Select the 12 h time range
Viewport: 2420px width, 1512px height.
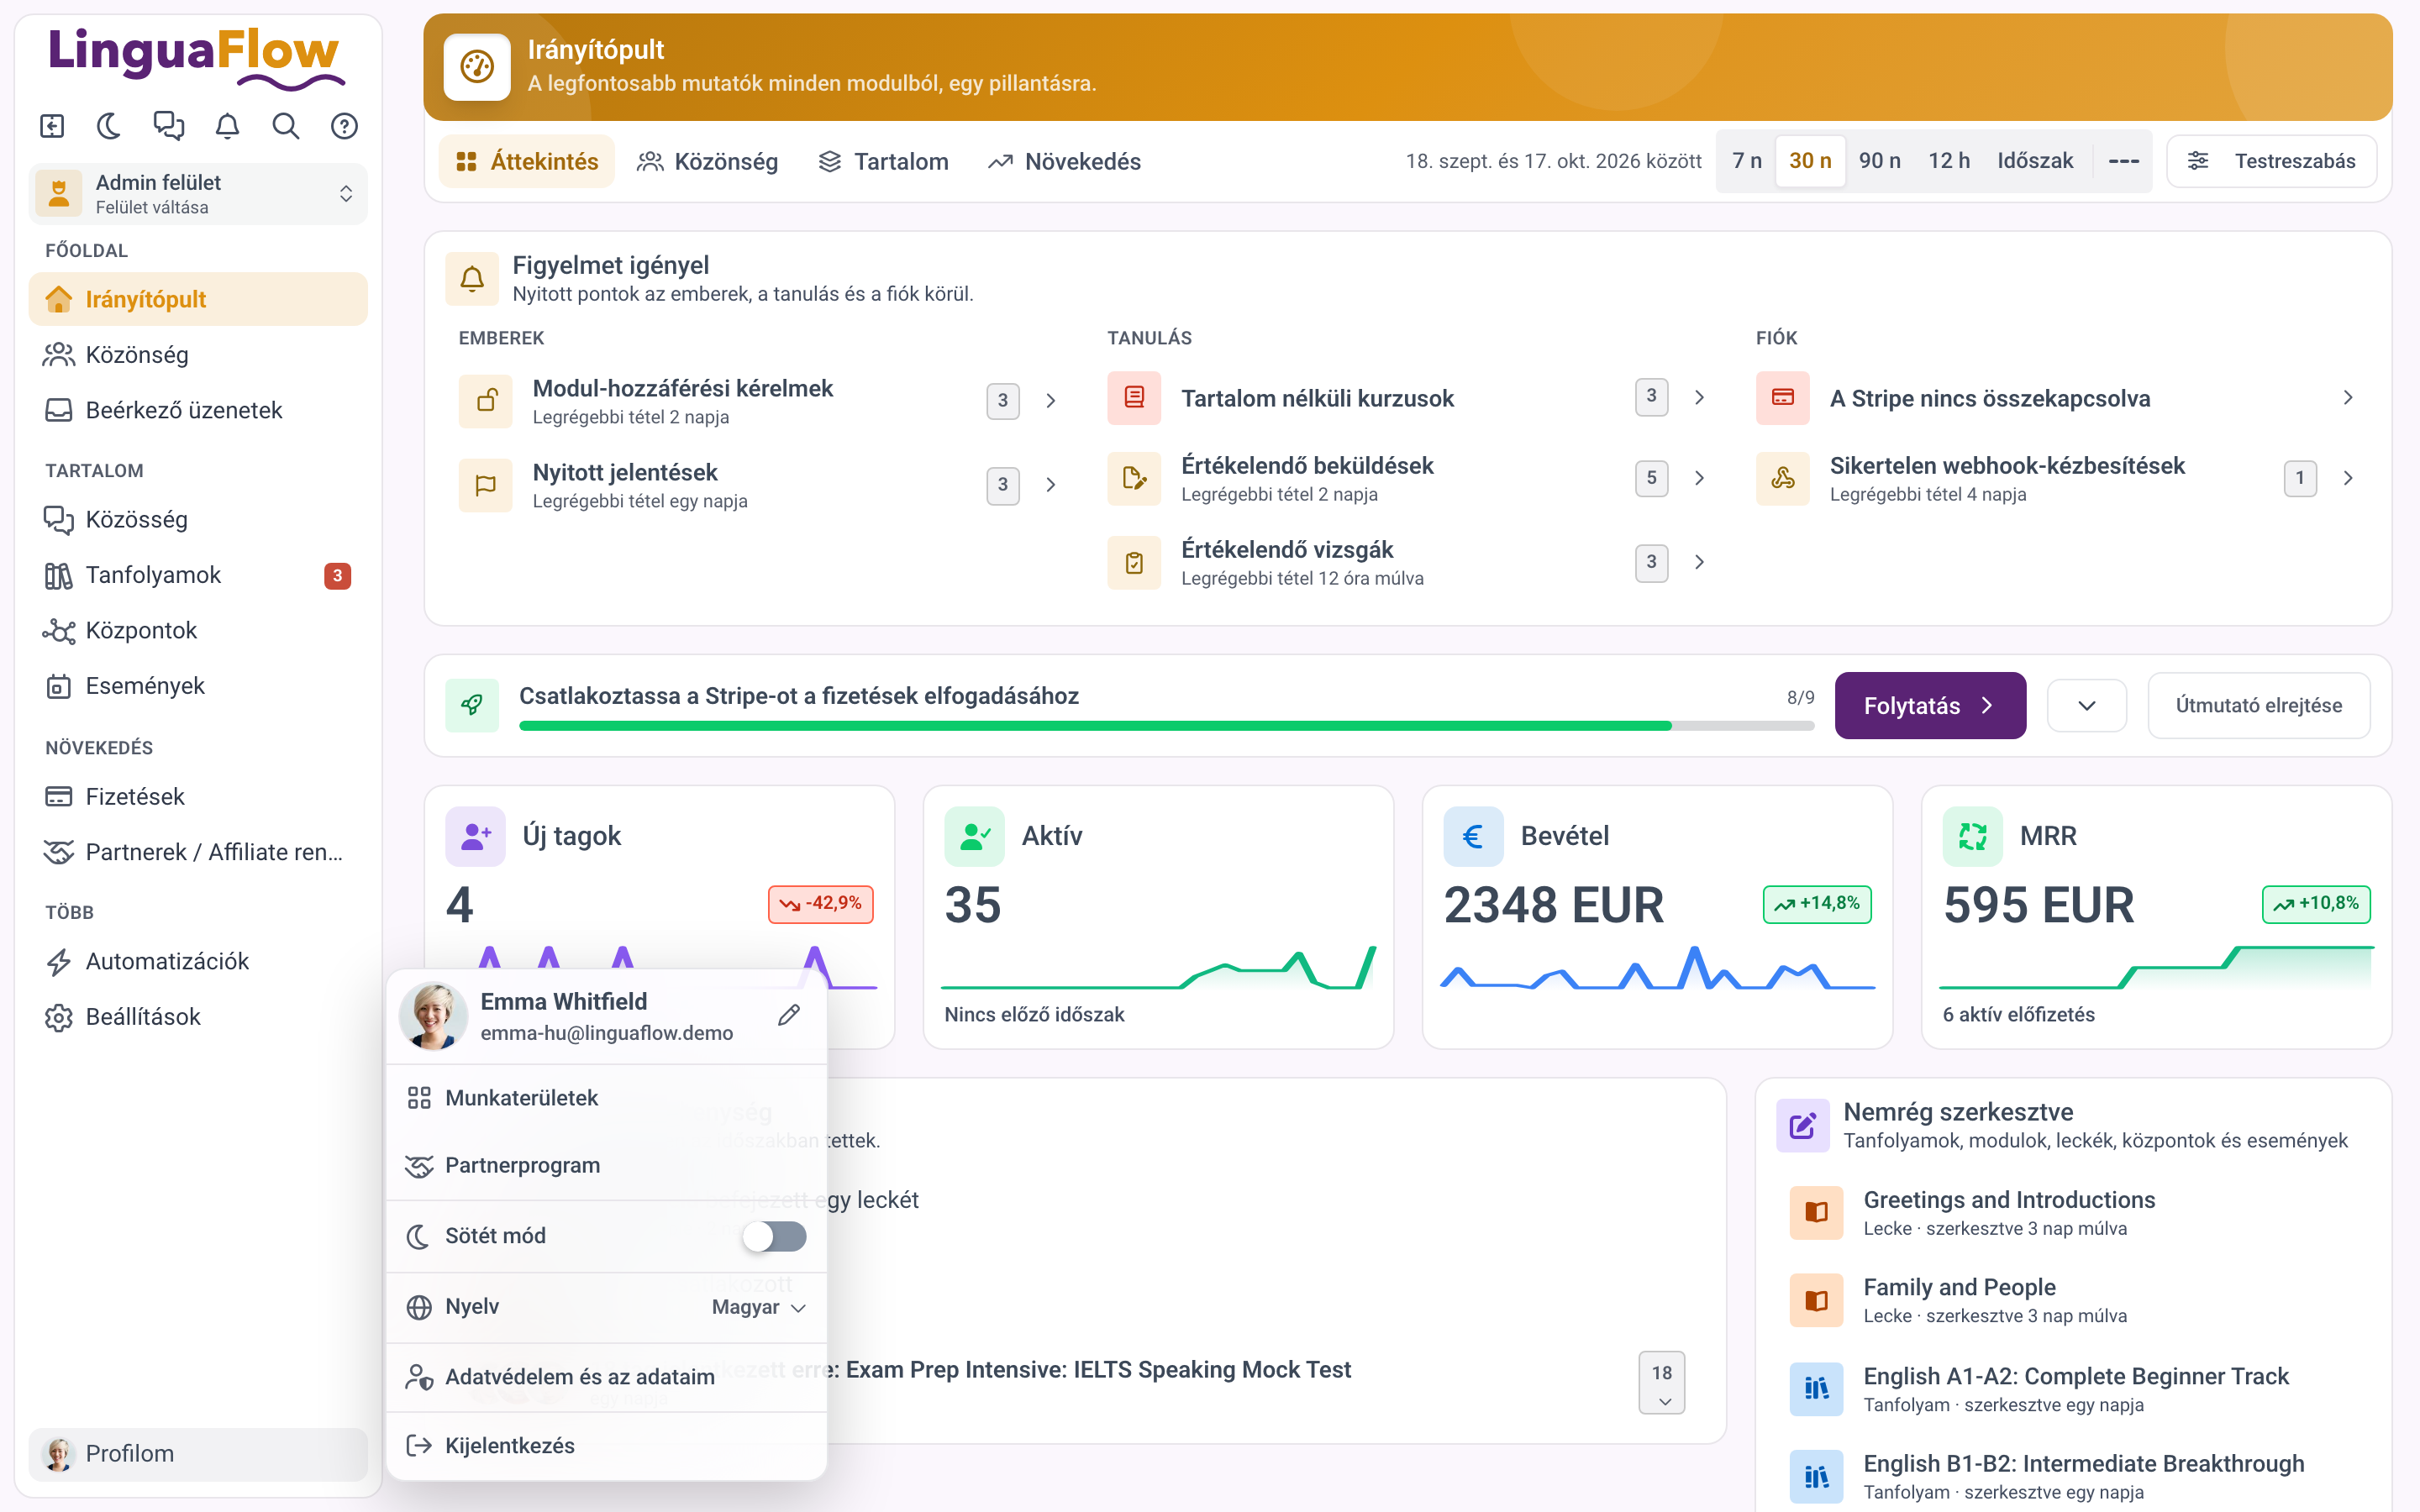point(1949,161)
